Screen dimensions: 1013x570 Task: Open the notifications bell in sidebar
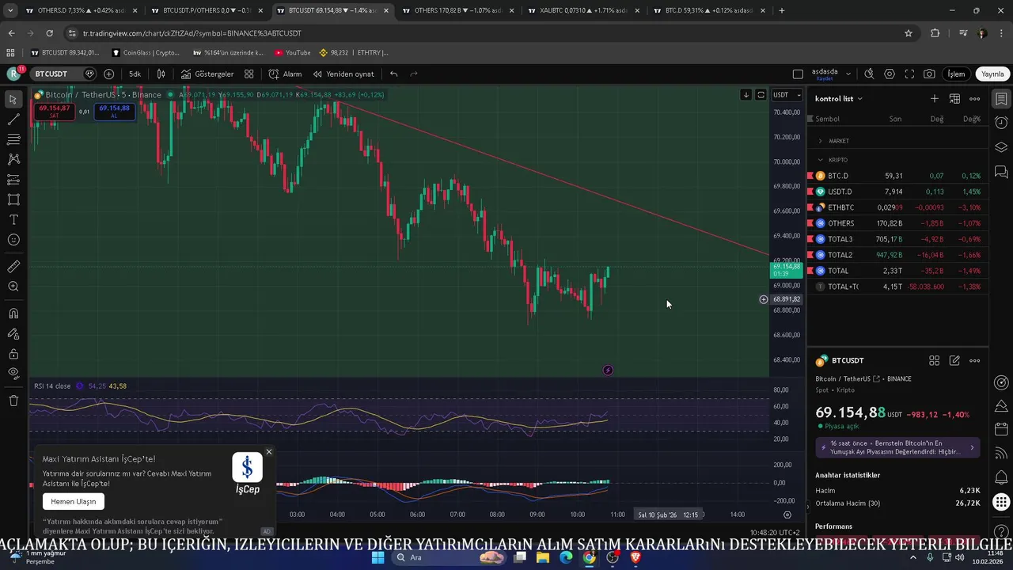[x=1001, y=477]
